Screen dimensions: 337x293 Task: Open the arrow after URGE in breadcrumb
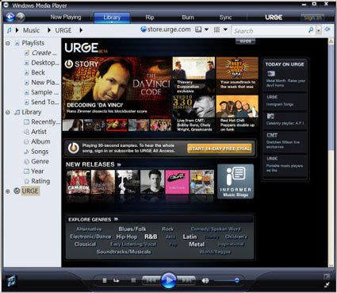point(81,30)
